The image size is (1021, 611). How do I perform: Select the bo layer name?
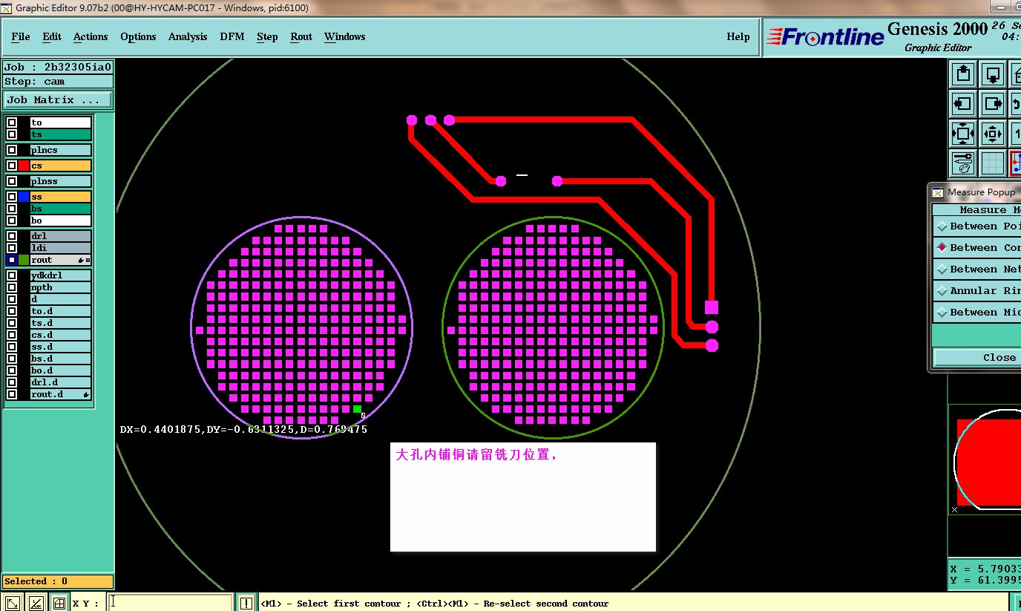coord(60,220)
